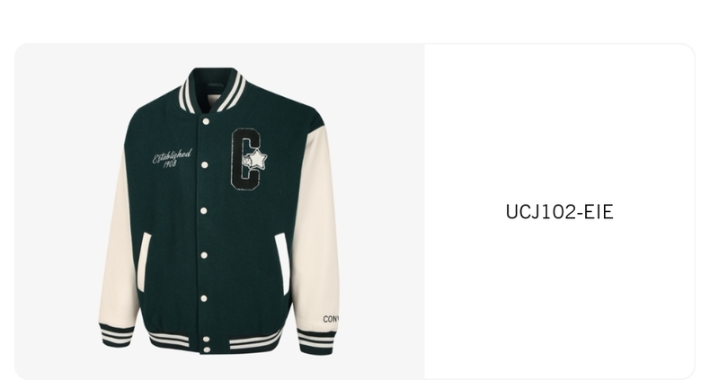
Task: Click the CONV text on sleeve cuff
Action: coord(331,319)
